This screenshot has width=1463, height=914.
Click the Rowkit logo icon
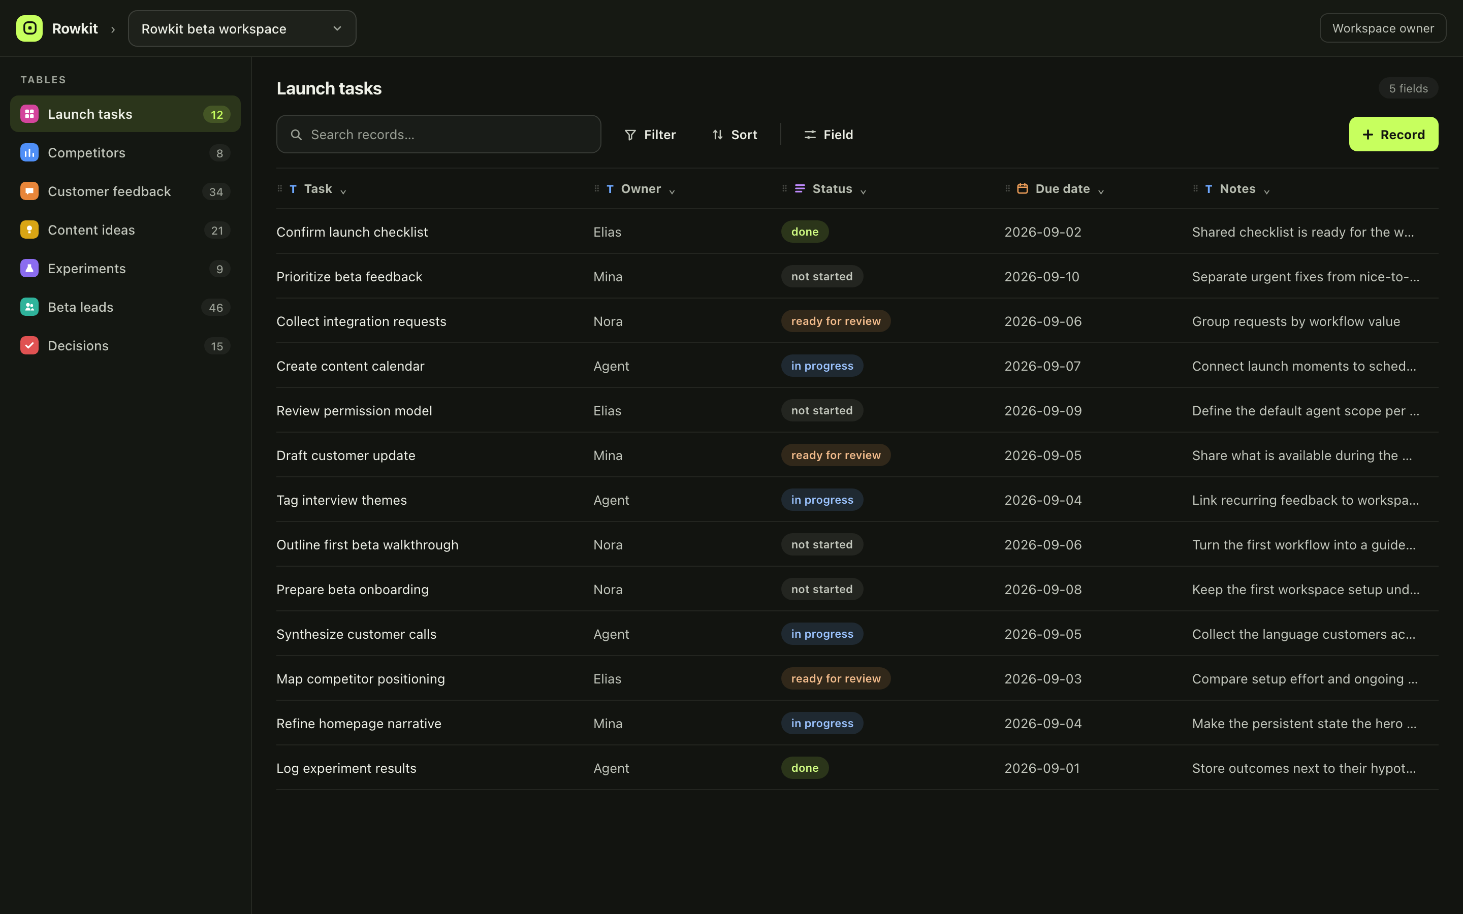coord(29,28)
